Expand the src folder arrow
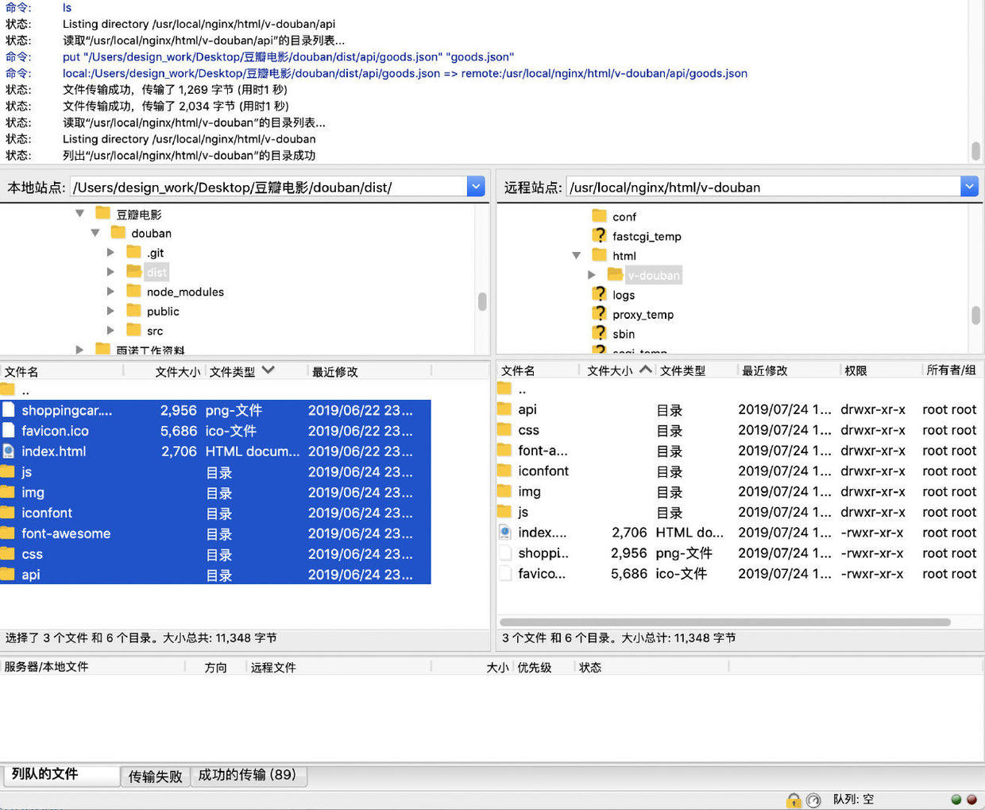 110,331
